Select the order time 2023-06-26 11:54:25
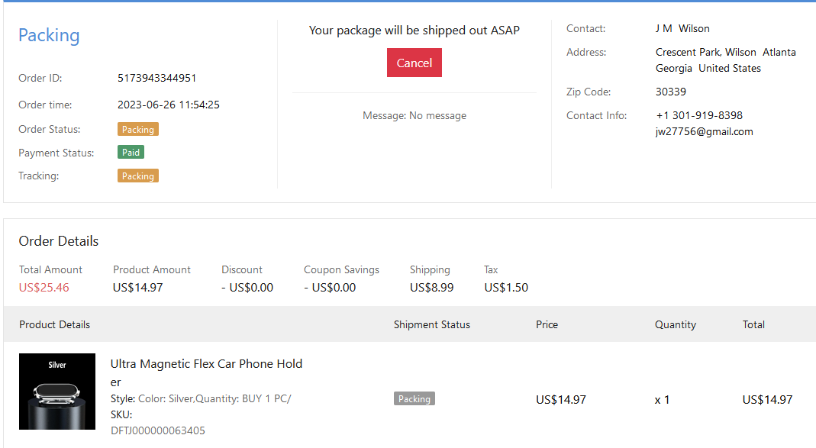 [x=169, y=105]
